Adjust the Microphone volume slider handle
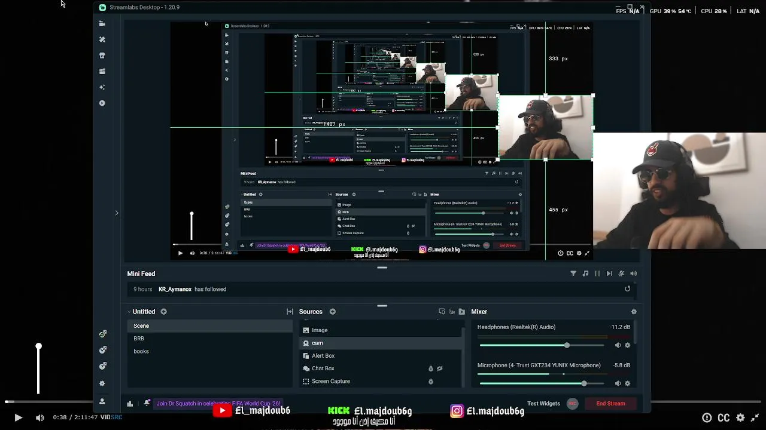766x430 pixels. [583, 383]
